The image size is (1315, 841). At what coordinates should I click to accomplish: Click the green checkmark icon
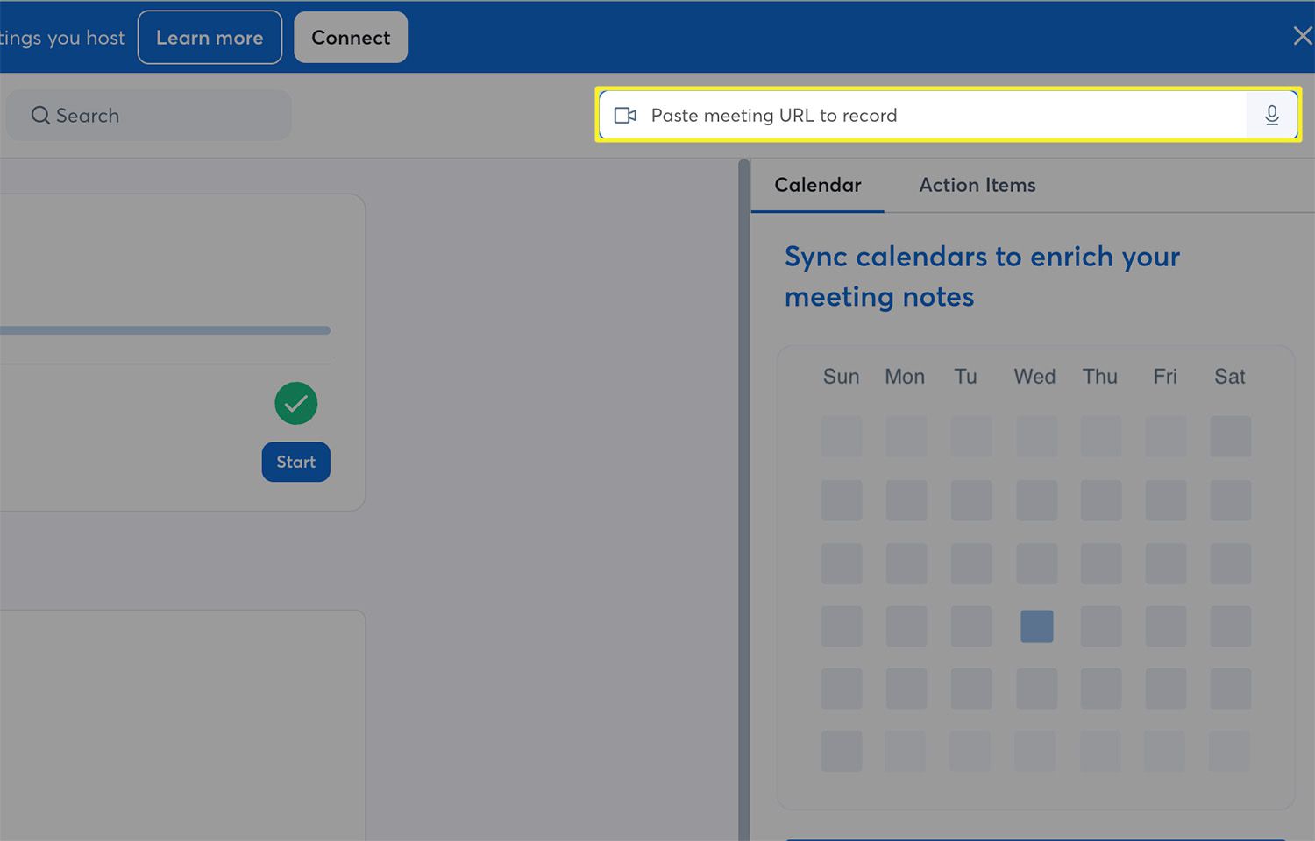[296, 404]
